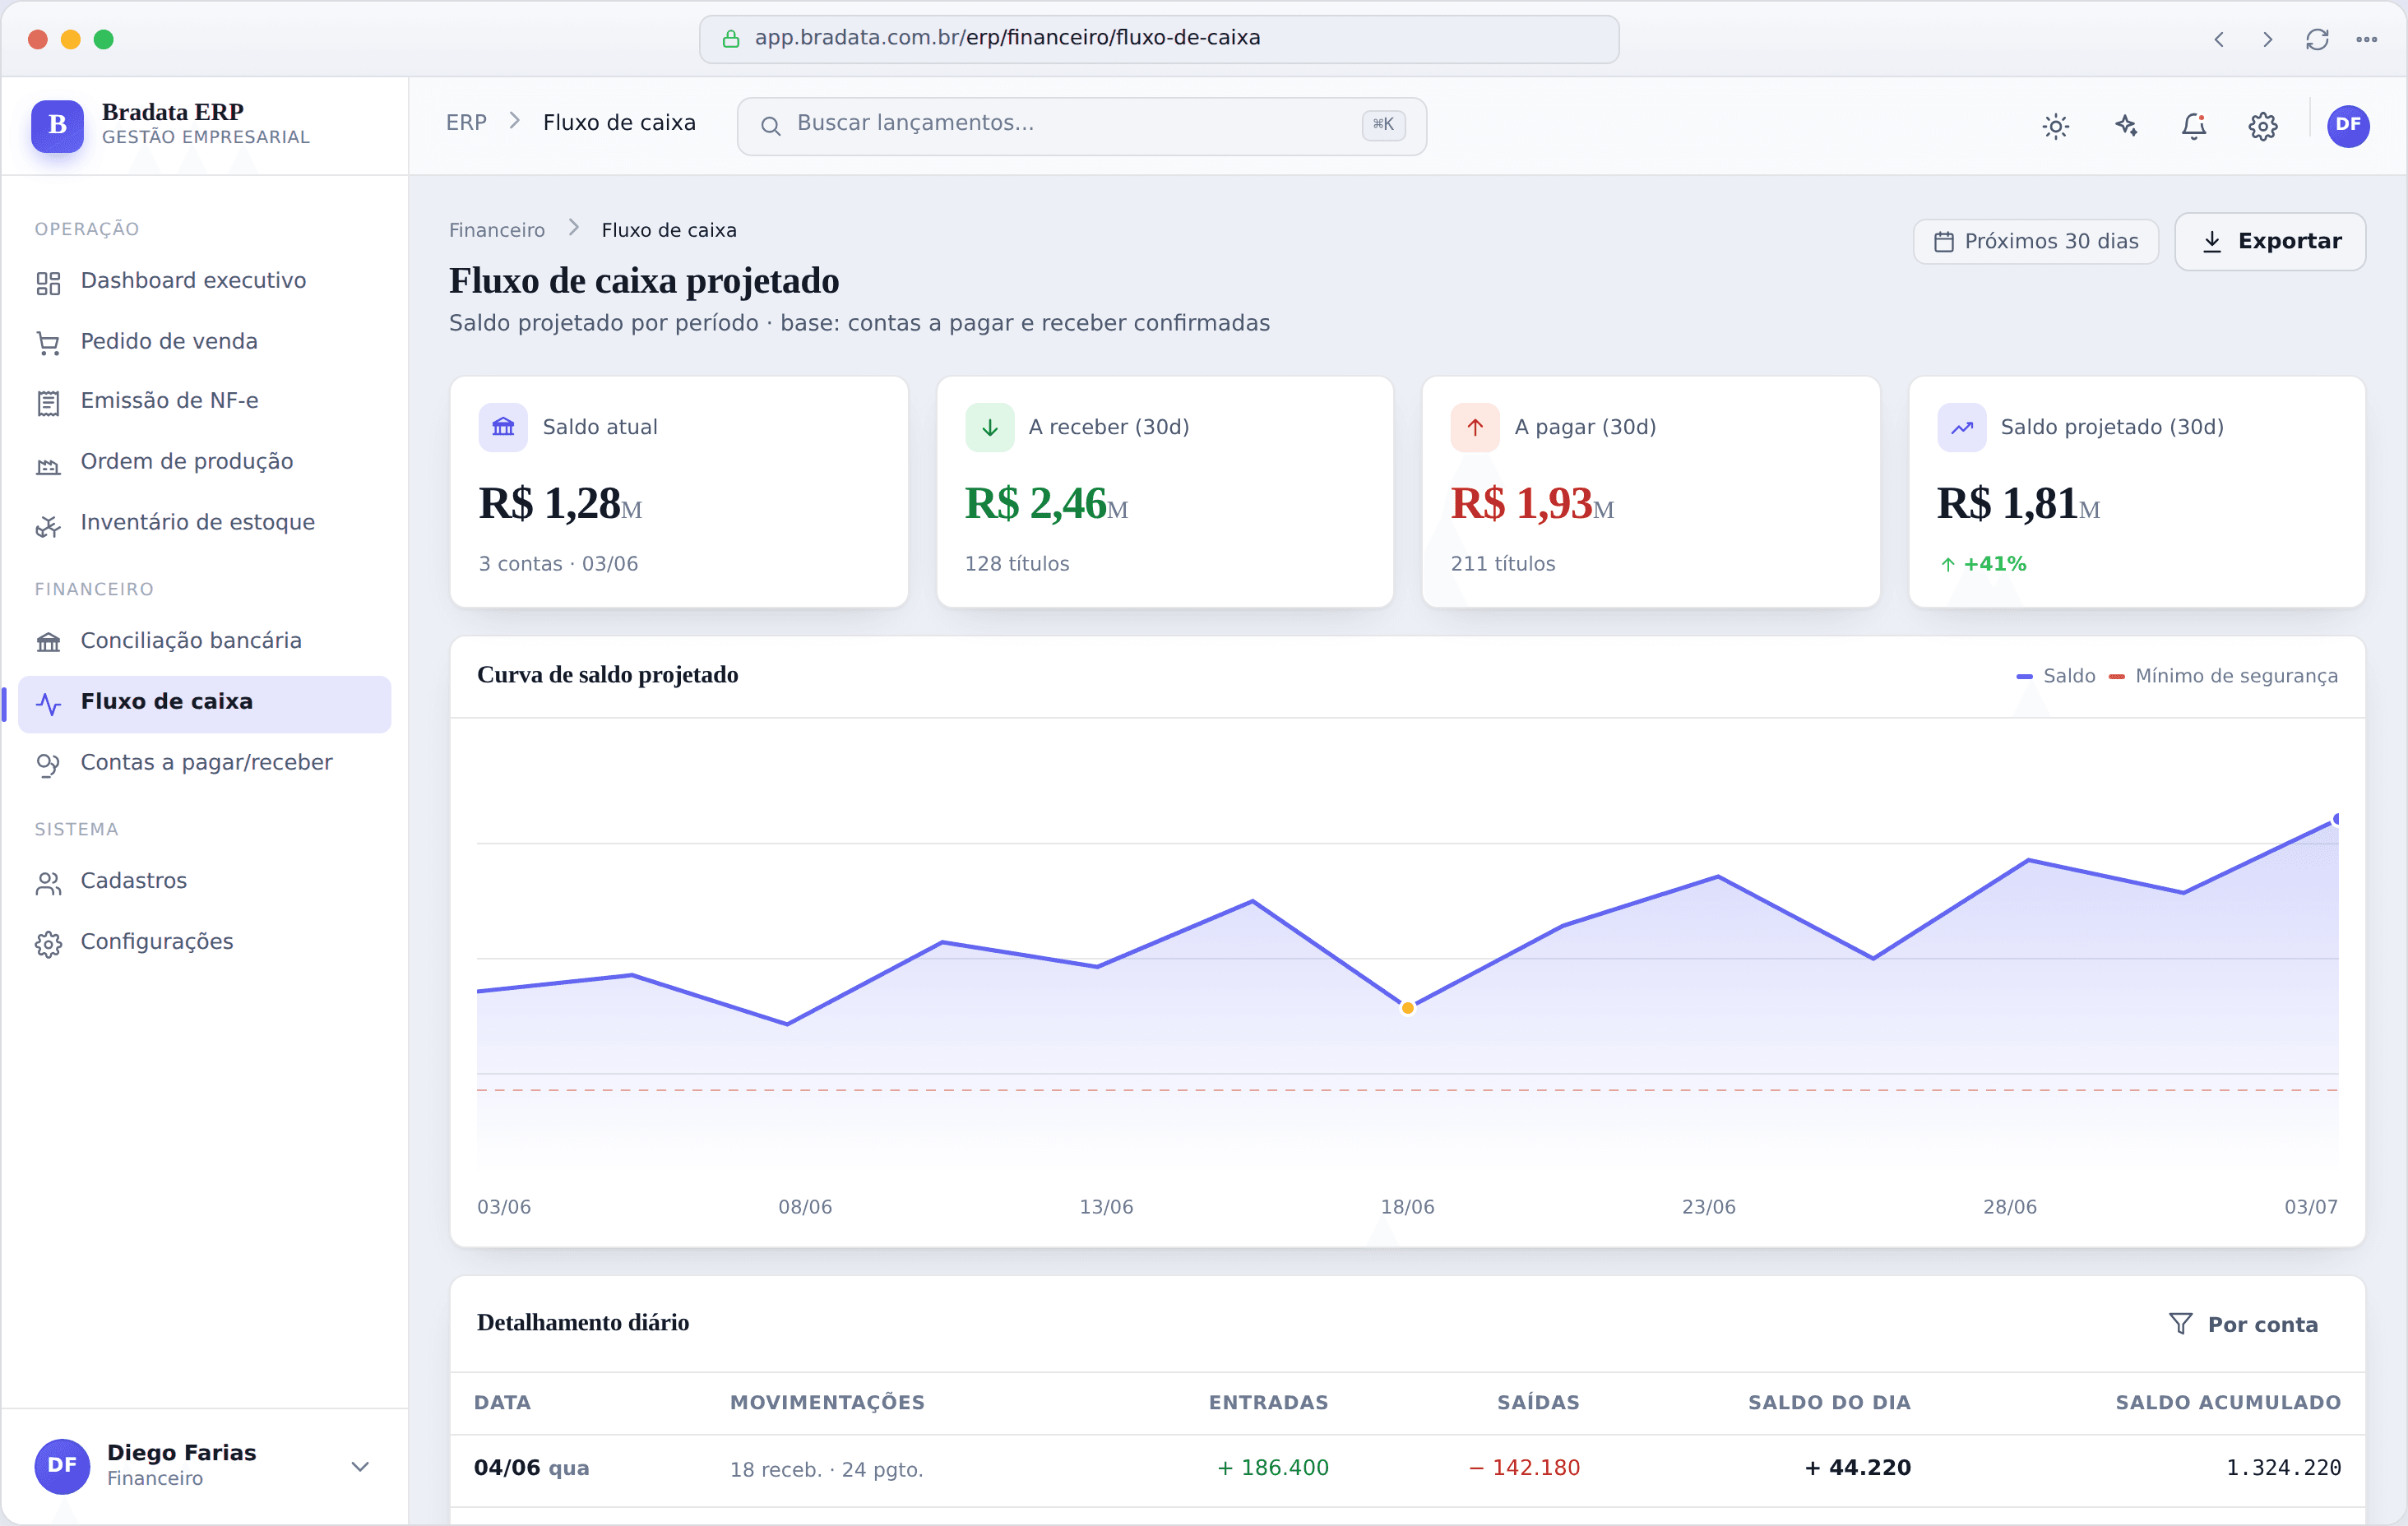Toggle Mínimo de segurança legend item

pos(2223,676)
